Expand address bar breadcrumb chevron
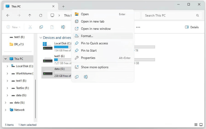206x129 pixels. pos(59,15)
